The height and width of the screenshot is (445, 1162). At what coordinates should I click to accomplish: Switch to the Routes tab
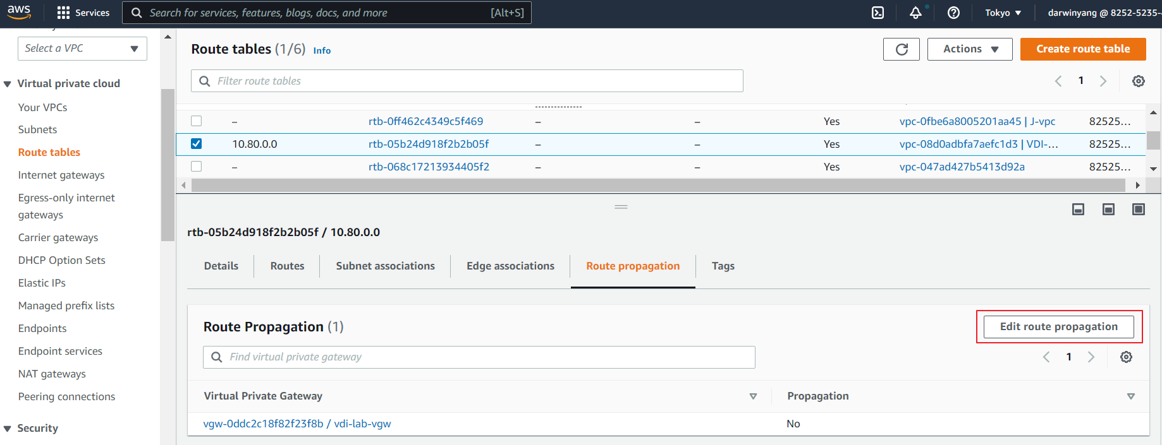click(x=287, y=266)
